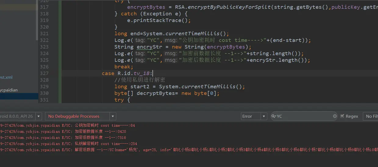Open the No Filters dropdown
This screenshot has height=167, width=378.
370,116
